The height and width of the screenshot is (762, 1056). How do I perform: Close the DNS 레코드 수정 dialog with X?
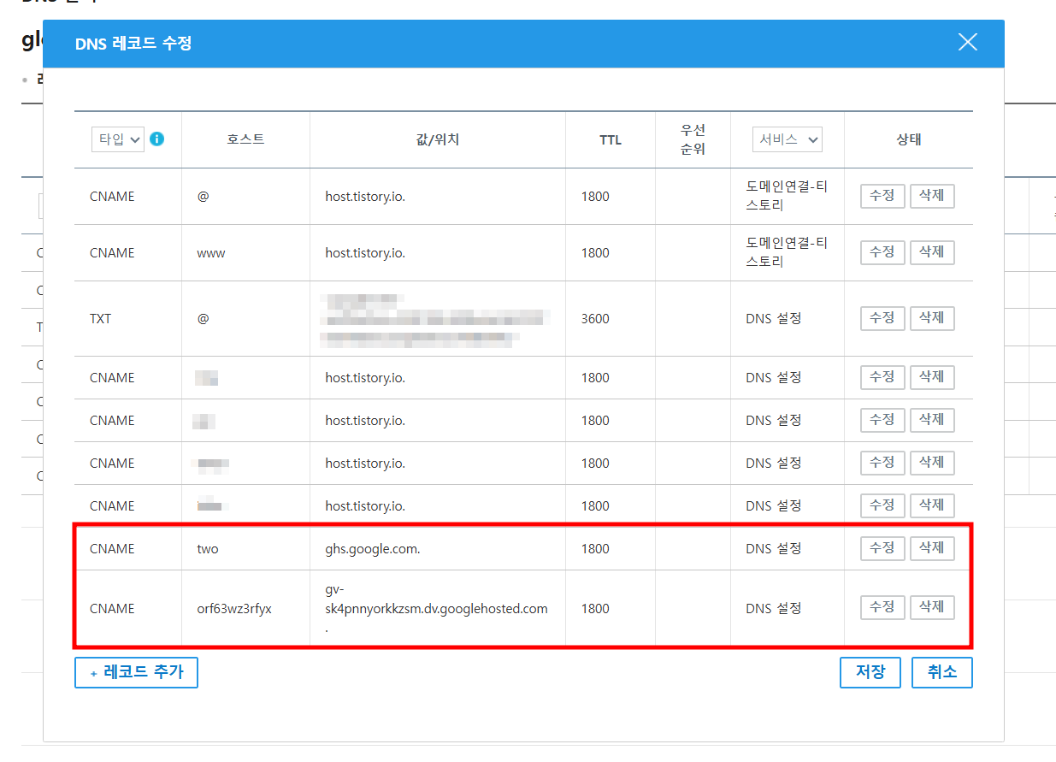967,43
